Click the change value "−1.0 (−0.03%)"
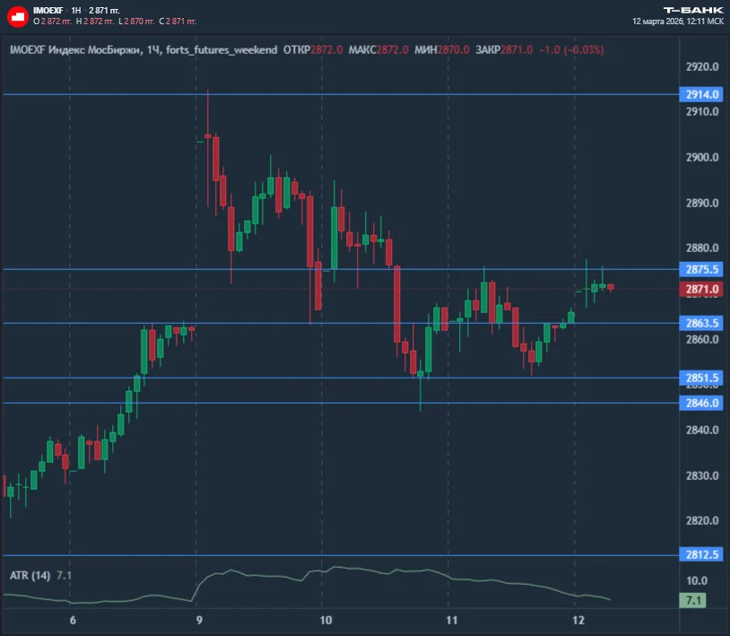This screenshot has width=730, height=636. [571, 50]
